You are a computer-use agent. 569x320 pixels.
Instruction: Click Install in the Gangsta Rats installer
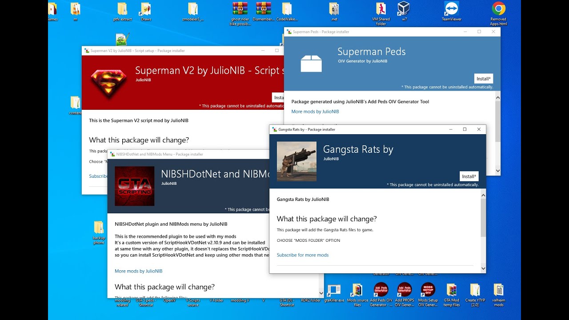pyautogui.click(x=469, y=176)
